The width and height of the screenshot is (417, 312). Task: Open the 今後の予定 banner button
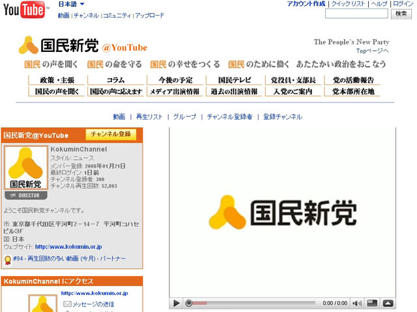[x=175, y=80]
